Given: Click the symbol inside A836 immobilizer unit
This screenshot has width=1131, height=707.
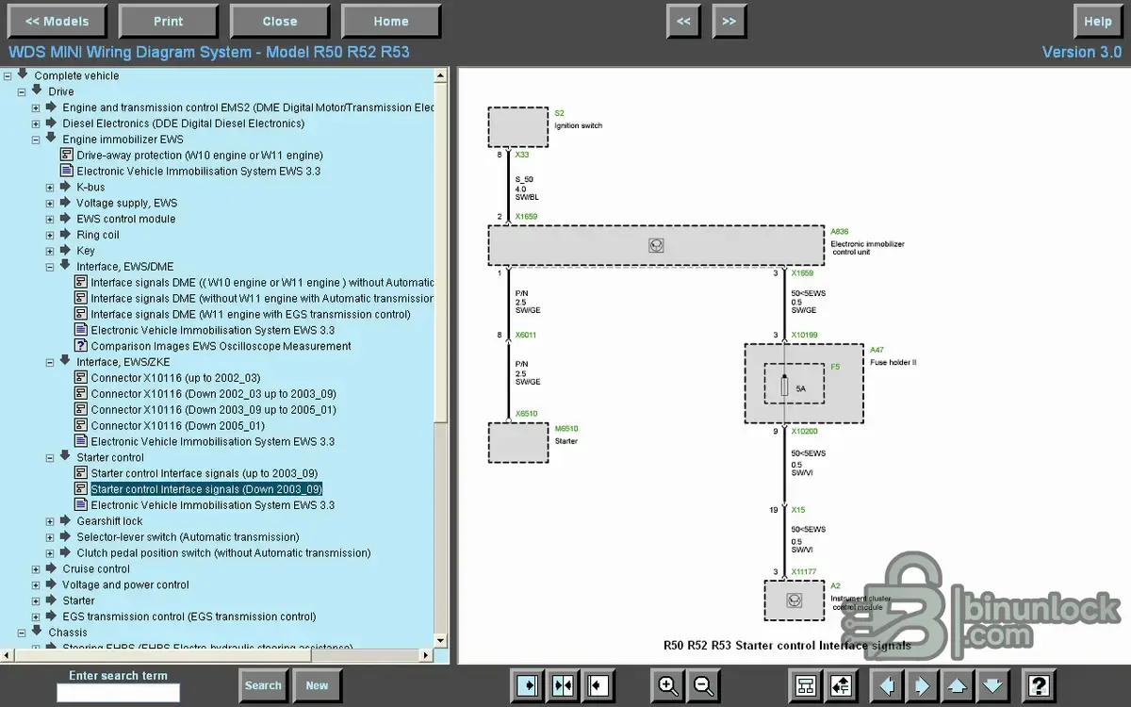Looking at the screenshot, I should 656,245.
